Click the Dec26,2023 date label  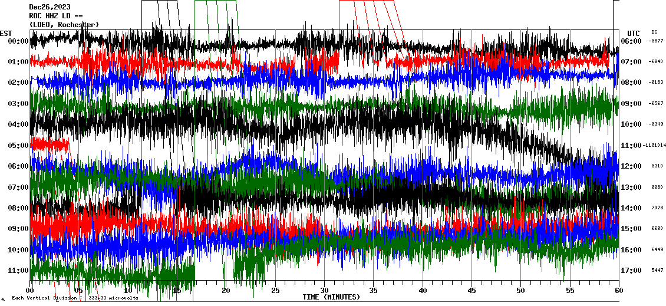[x=50, y=7]
